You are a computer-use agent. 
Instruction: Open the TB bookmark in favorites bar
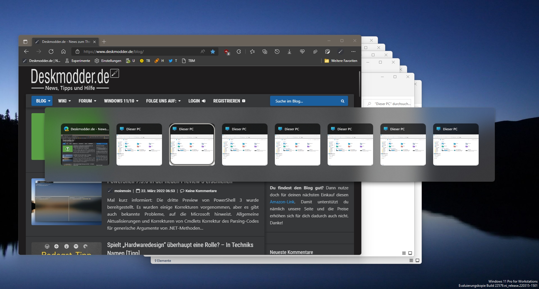pos(145,61)
